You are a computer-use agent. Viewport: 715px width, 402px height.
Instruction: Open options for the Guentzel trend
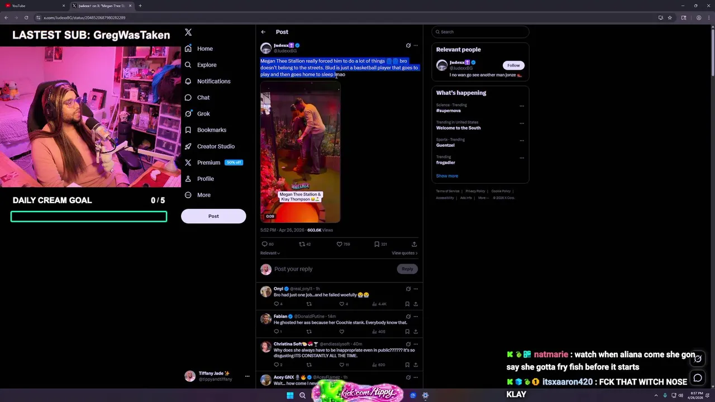click(x=522, y=141)
